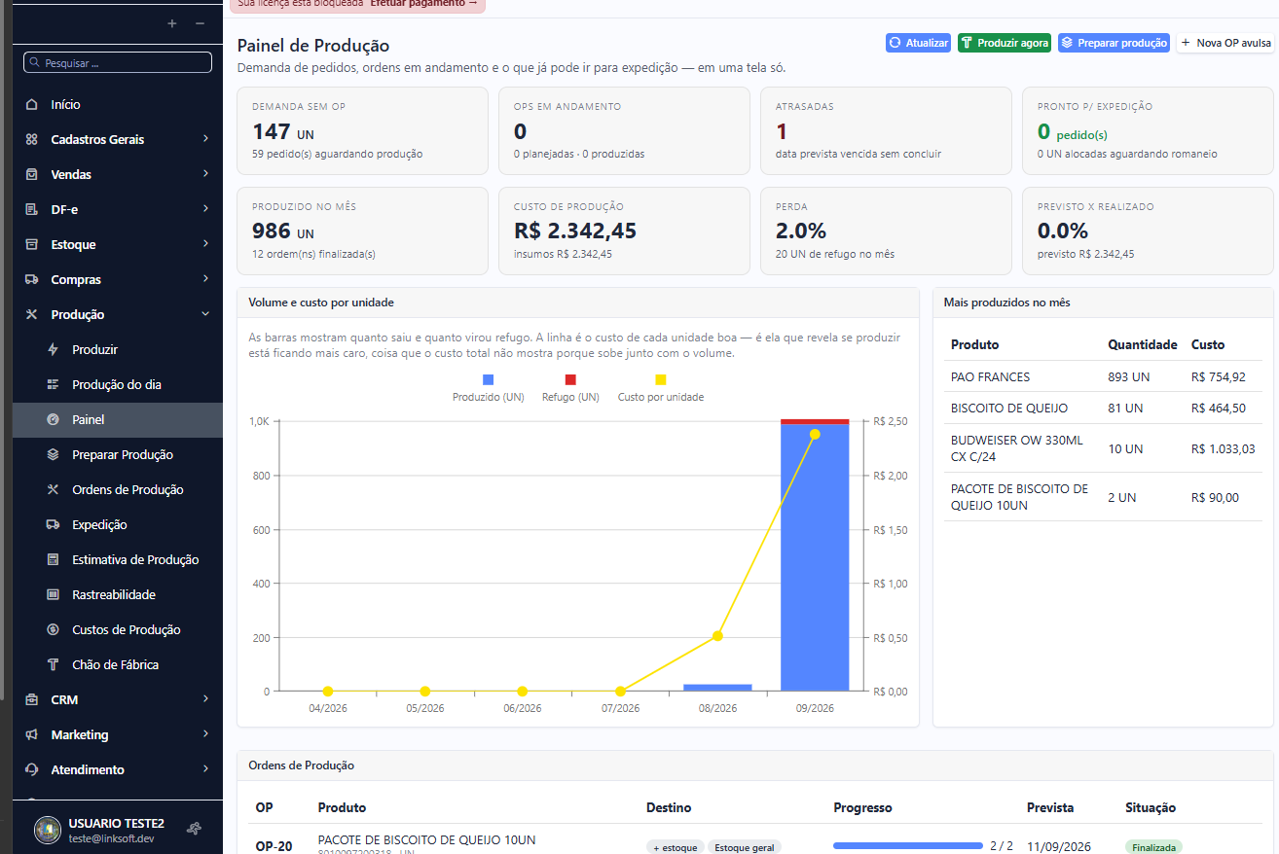Click the OP-20 order number

click(x=274, y=846)
